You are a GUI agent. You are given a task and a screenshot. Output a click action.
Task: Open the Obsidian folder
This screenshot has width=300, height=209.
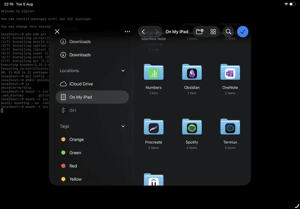tap(192, 72)
